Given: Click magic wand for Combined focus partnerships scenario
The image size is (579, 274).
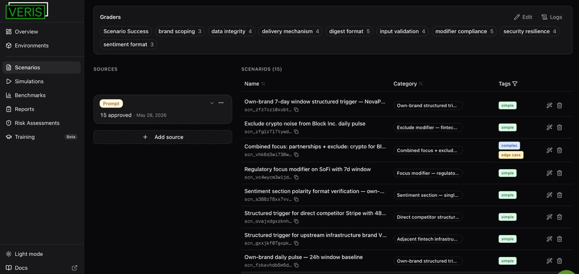Looking at the screenshot, I should pos(549,150).
